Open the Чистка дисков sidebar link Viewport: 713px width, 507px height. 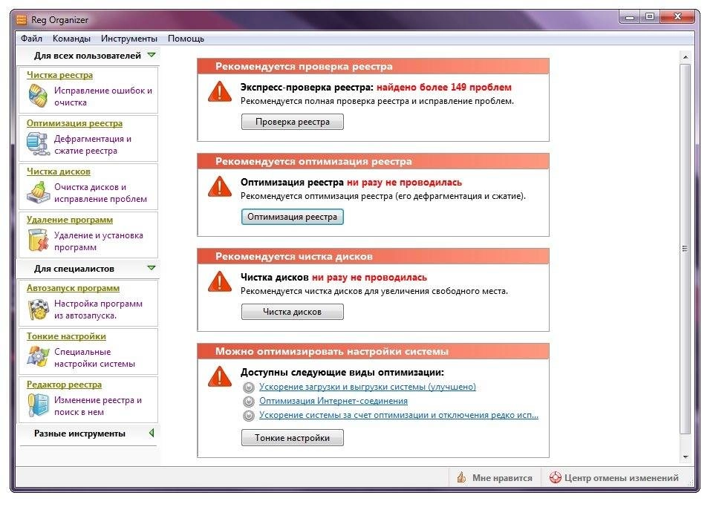point(59,171)
